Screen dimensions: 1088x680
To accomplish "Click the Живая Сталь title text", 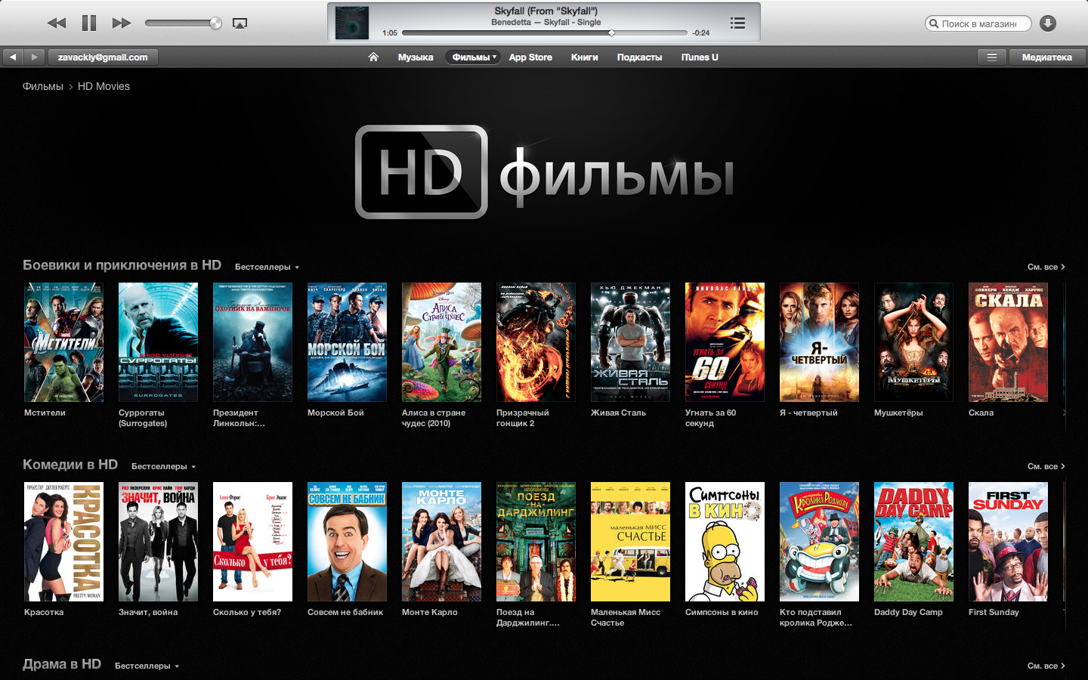I will click(618, 413).
